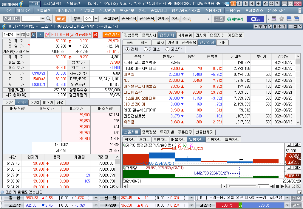Zoom in on the chart
The width and height of the screenshot is (303, 209).
[x=288, y=186]
